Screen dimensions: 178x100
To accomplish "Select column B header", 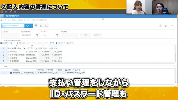I will 32,46.
